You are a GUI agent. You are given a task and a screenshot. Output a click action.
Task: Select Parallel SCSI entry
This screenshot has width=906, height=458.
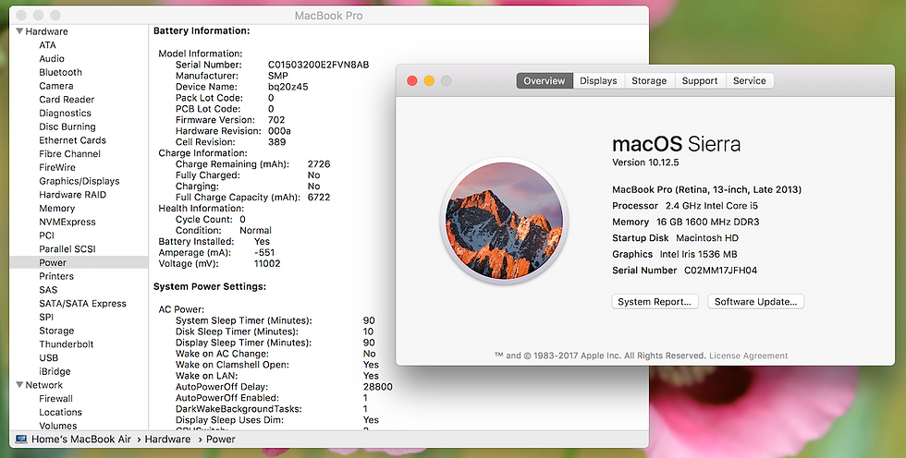tap(67, 248)
